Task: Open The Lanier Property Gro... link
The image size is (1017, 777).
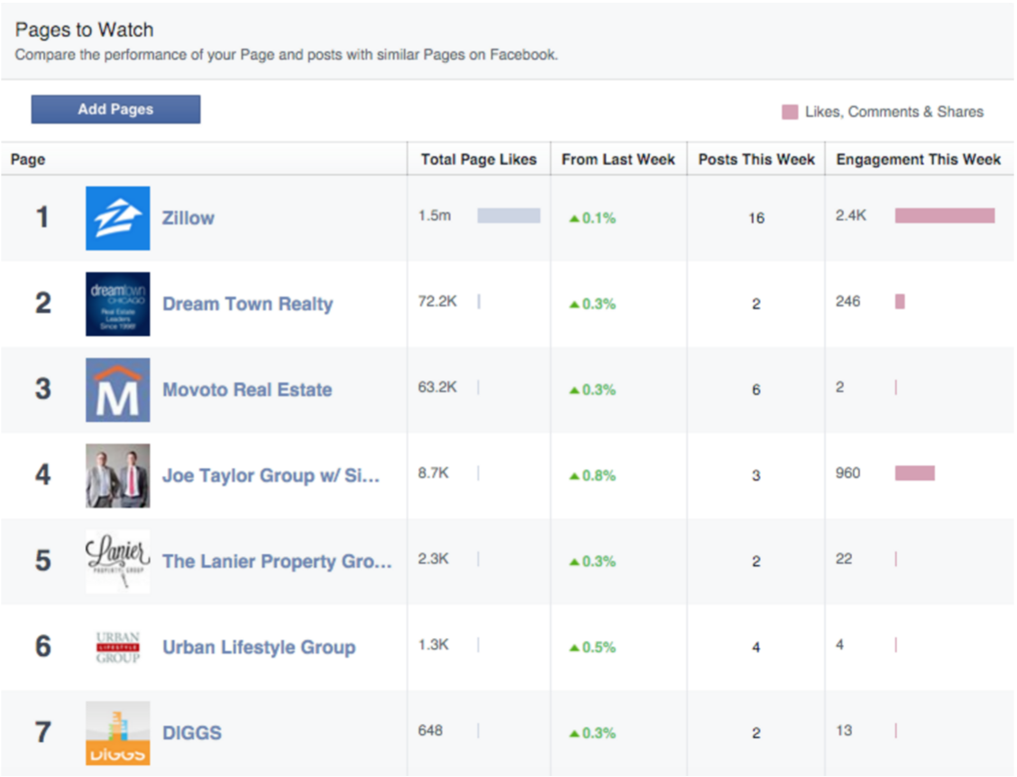Action: click(277, 561)
